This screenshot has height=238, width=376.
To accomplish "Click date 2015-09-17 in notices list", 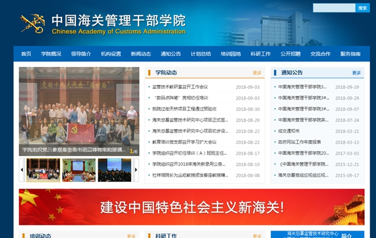I will point(347,175).
